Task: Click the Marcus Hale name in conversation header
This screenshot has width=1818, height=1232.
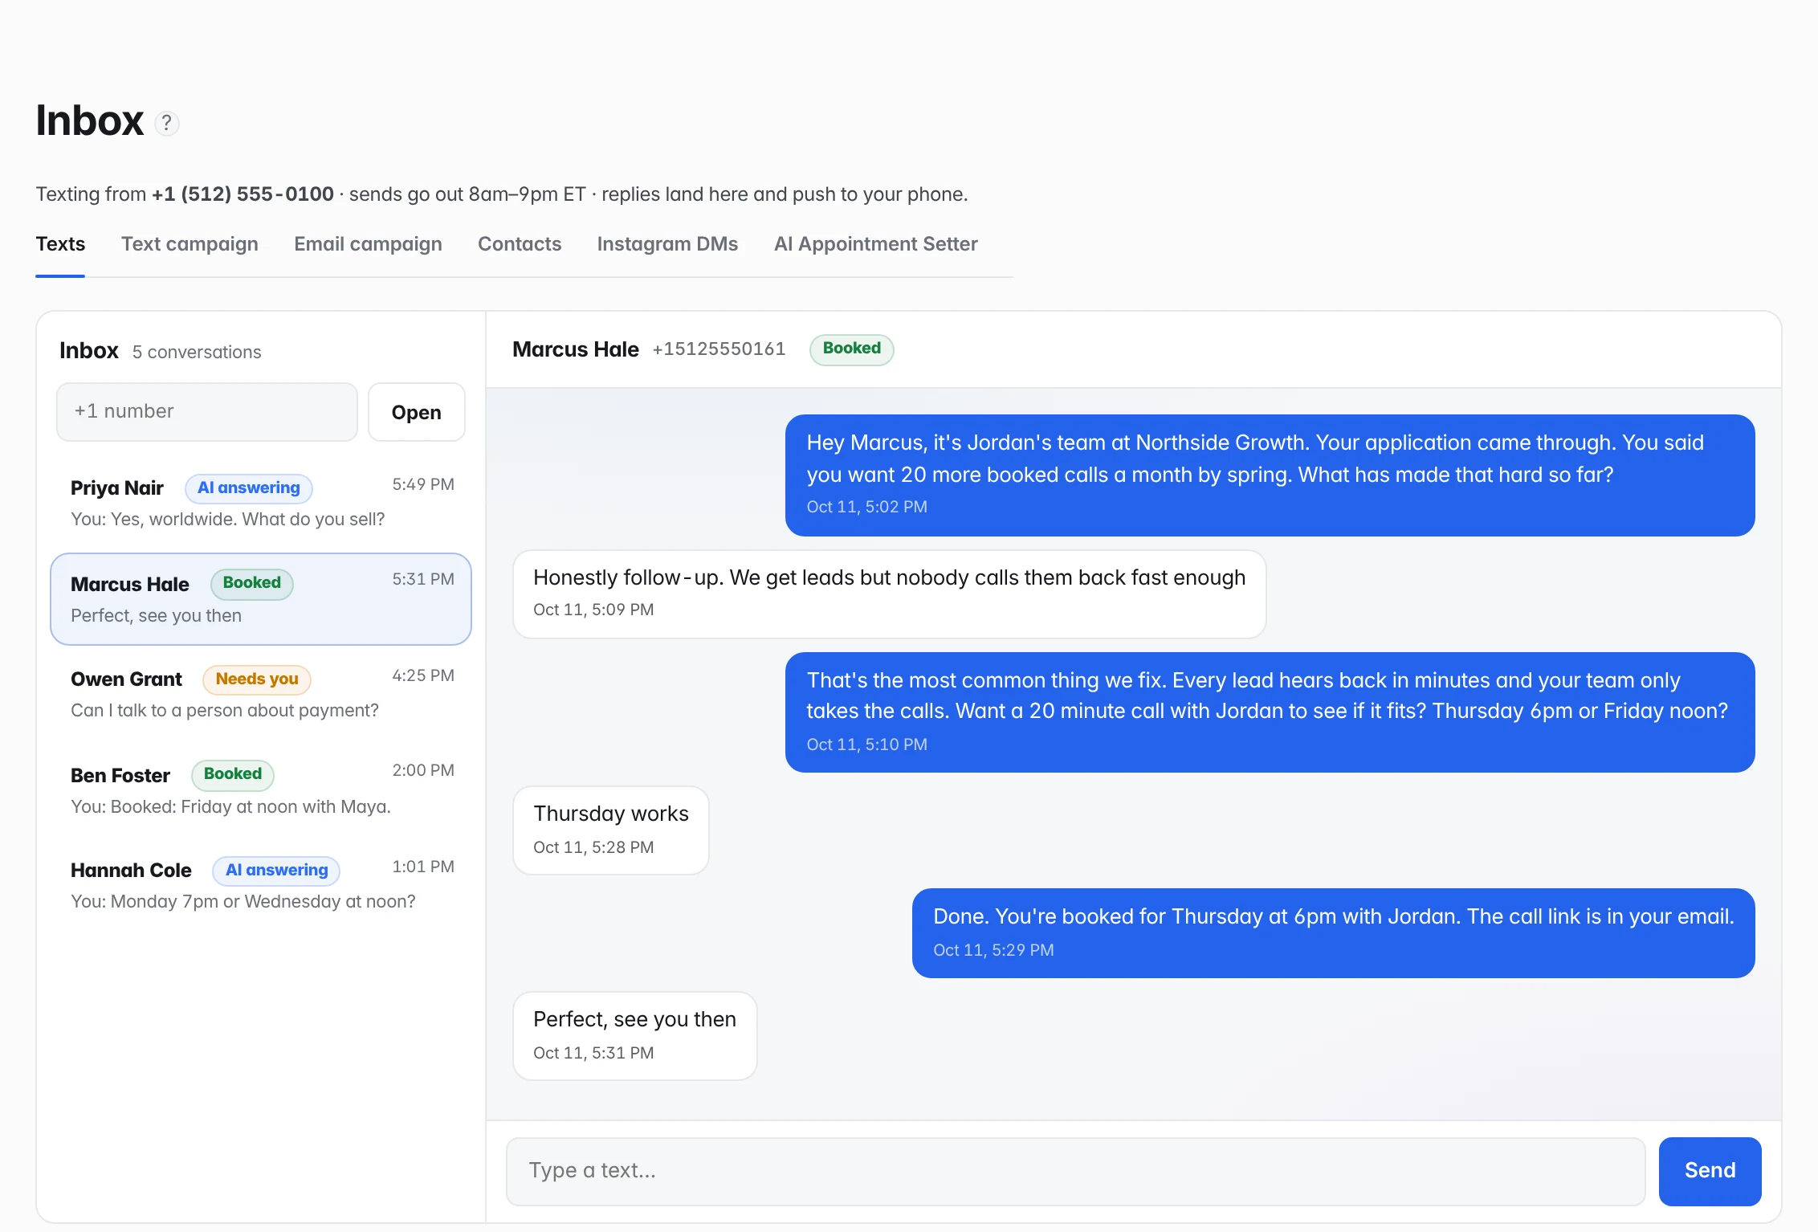Action: click(576, 349)
